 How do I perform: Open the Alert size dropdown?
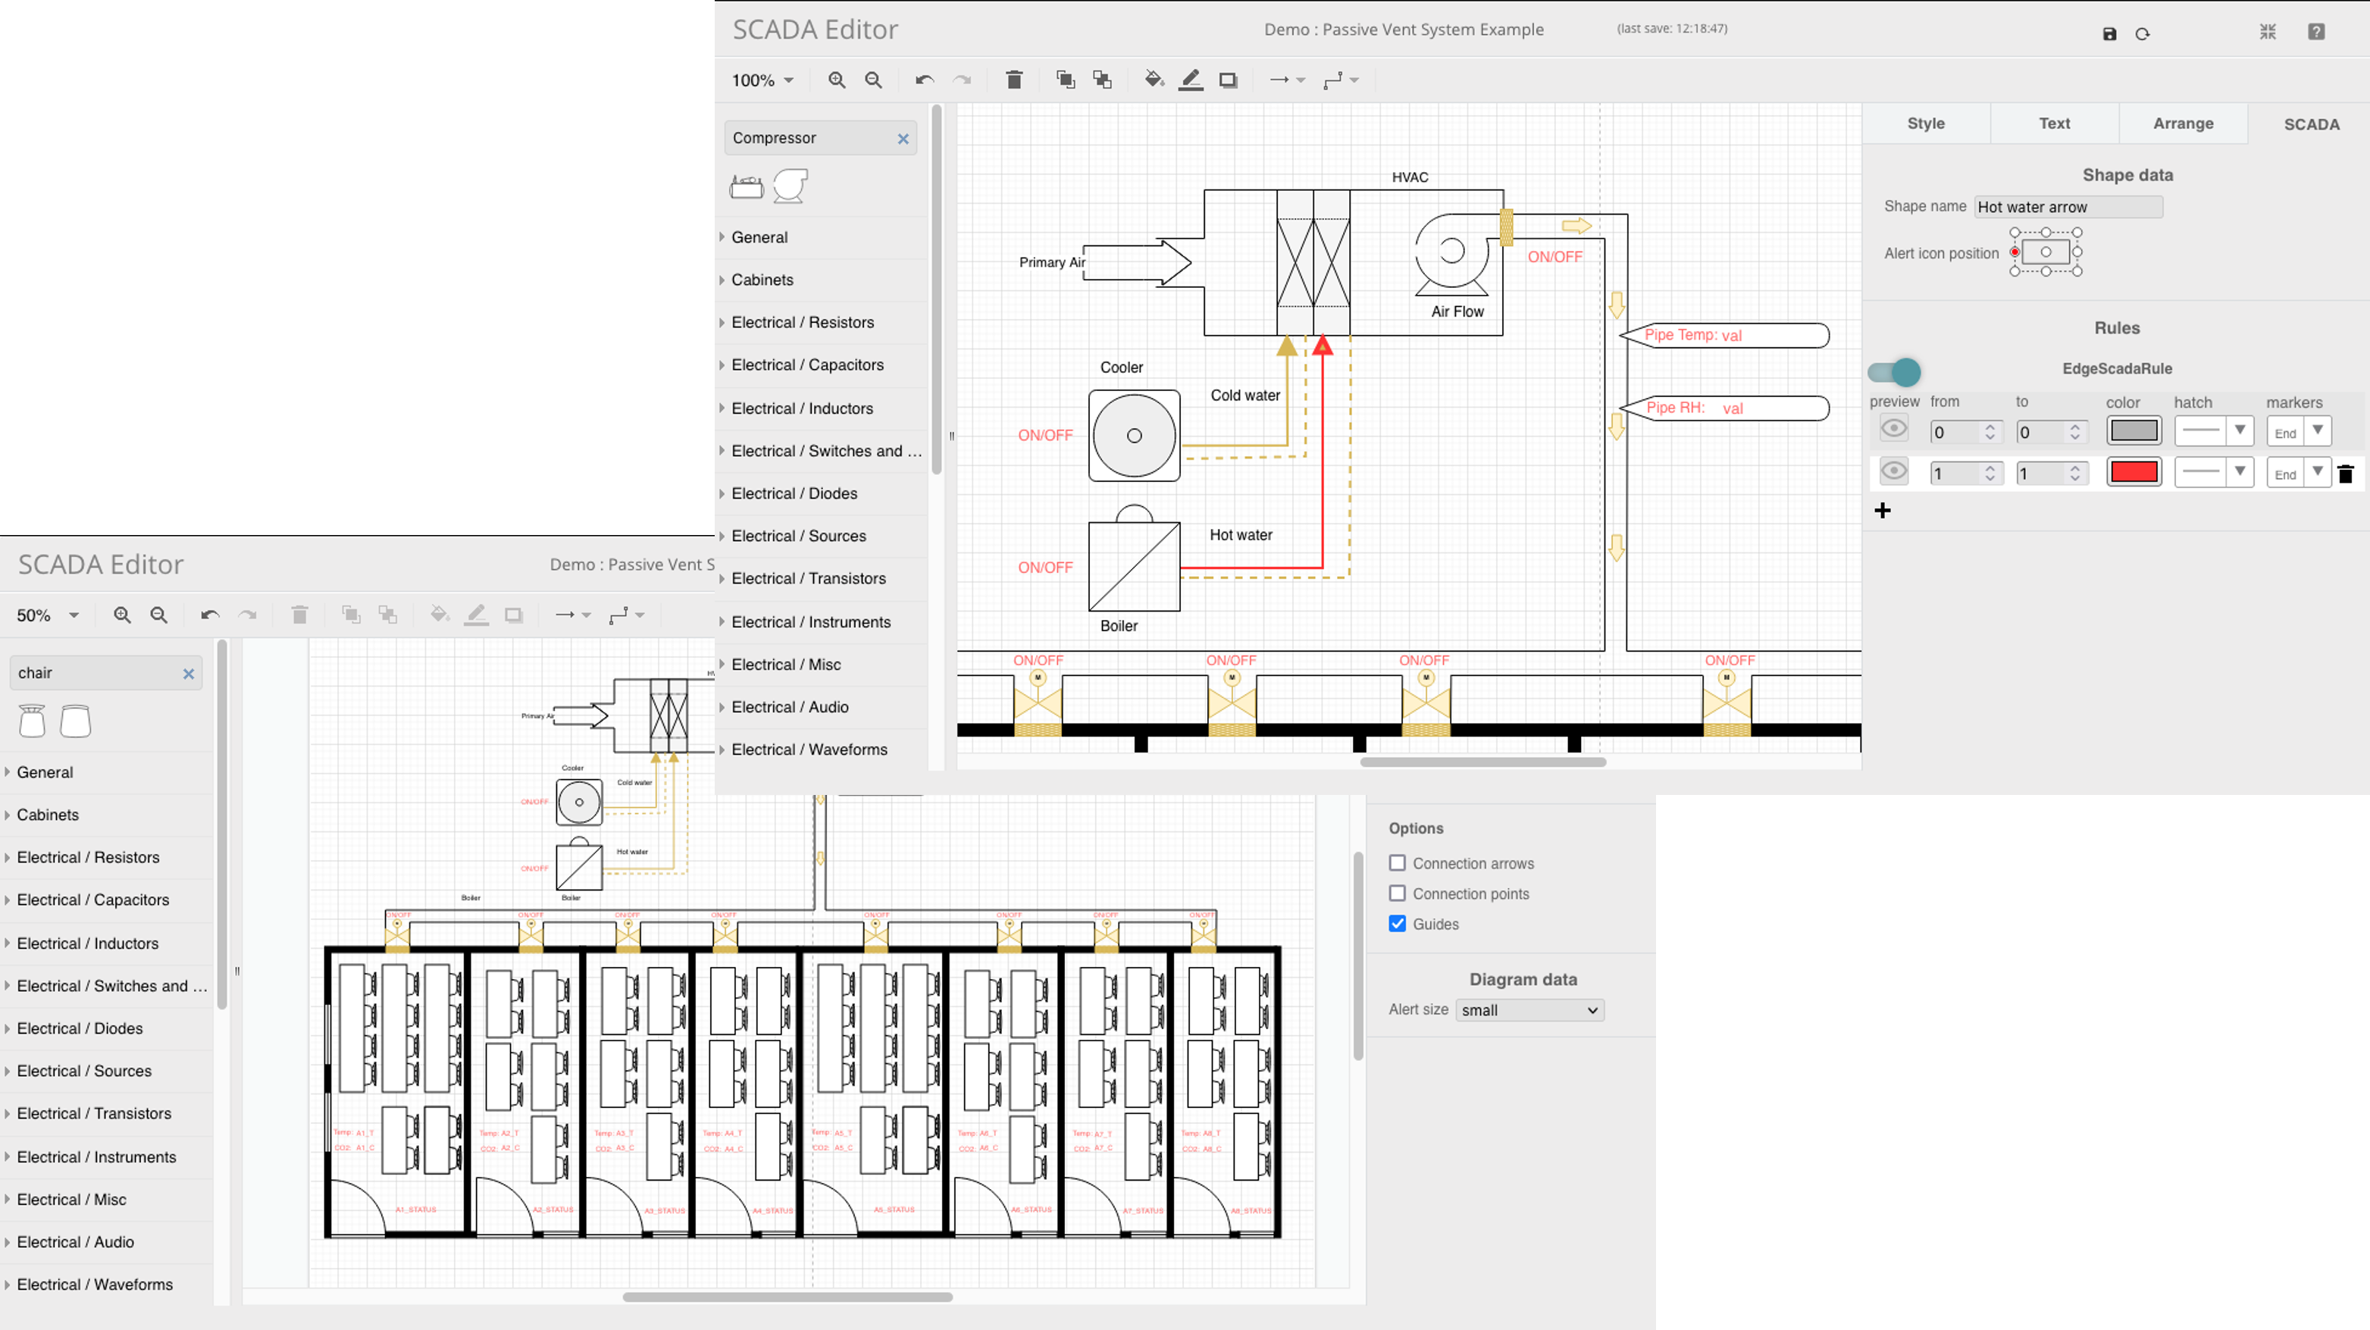point(1529,1010)
